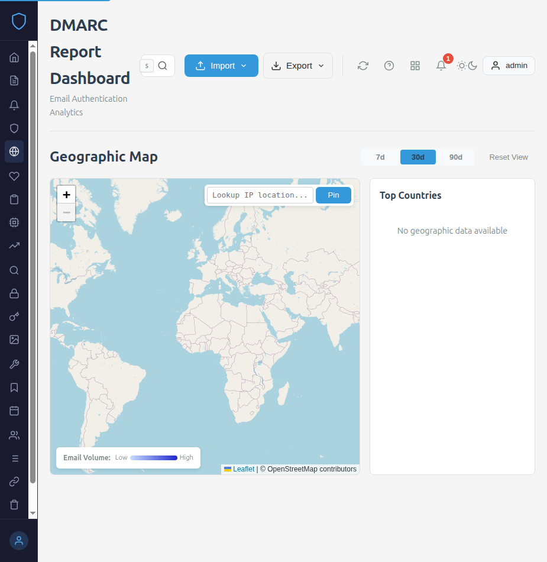The width and height of the screenshot is (547, 562).
Task: Open the notification bell with red badge
Action: coord(441,66)
